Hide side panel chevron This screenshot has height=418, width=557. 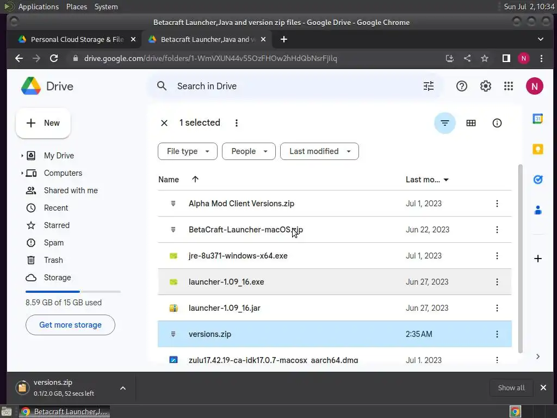tap(537, 356)
